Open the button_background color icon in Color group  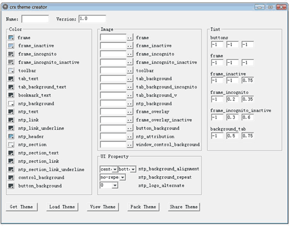[x=11, y=186]
